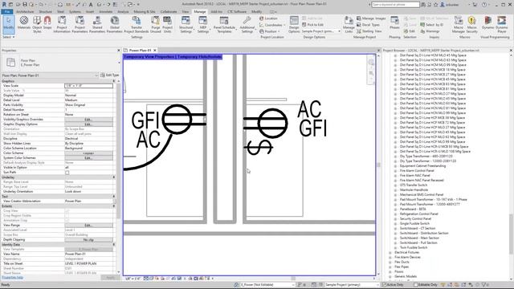Image resolution: width=514 pixels, height=289 pixels.
Task: Click the Warnings tool
Action: 430,31
